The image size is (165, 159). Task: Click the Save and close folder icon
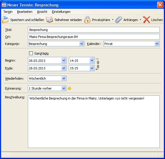(6, 20)
